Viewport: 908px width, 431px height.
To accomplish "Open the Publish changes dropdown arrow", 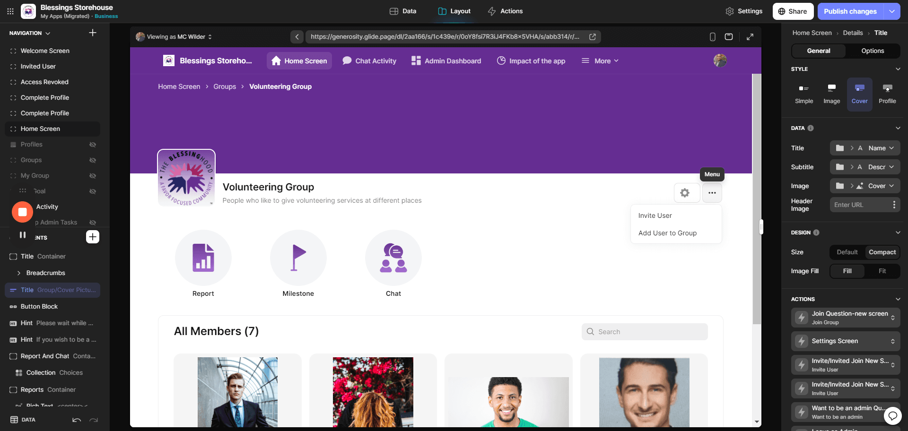I will coord(892,11).
